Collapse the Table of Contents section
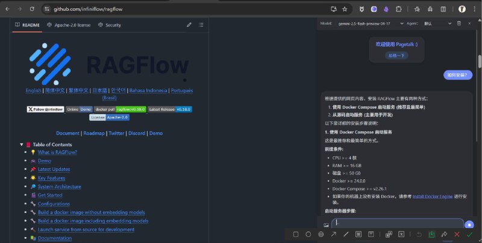The image size is (482, 243). [22, 144]
